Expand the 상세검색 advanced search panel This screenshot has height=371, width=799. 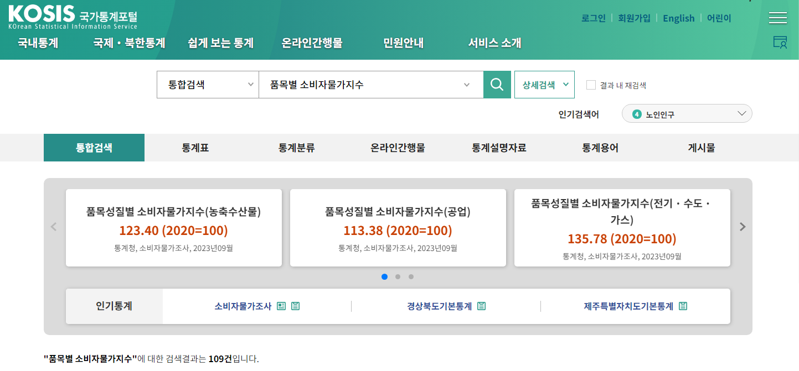[x=544, y=85]
